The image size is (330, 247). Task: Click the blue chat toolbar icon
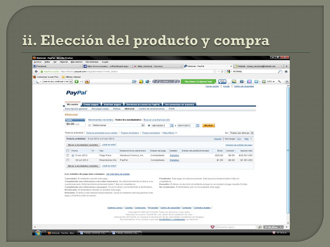point(222,81)
